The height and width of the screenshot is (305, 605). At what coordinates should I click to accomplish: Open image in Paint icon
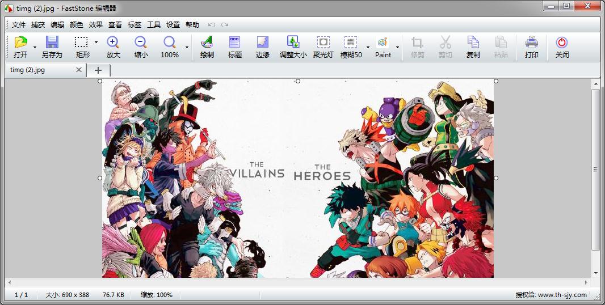point(383,42)
